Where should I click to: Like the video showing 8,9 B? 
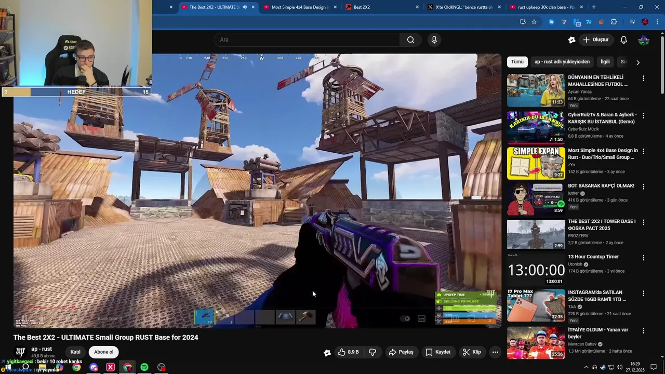tap(348, 352)
